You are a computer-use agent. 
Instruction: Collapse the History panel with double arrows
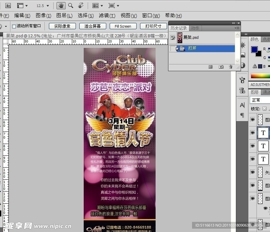click(233, 23)
